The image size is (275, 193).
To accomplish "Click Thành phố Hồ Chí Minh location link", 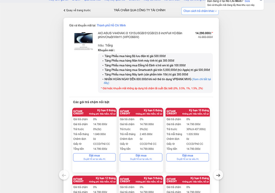I will [111, 25].
